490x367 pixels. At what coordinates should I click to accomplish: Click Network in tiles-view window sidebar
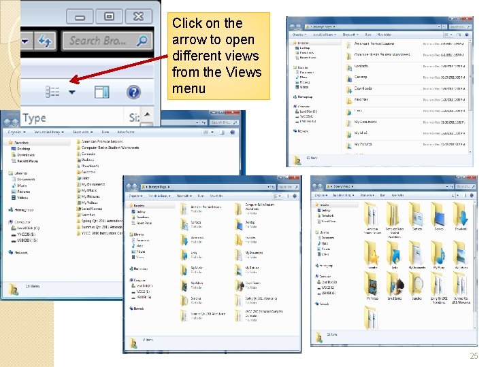pyautogui.click(x=137, y=309)
